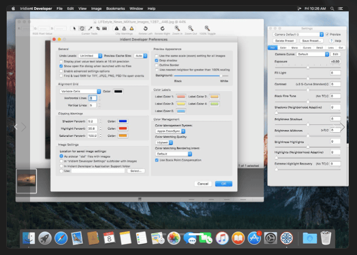
Task: Open the Preview Cache Size dropdown
Action: [x=140, y=56]
